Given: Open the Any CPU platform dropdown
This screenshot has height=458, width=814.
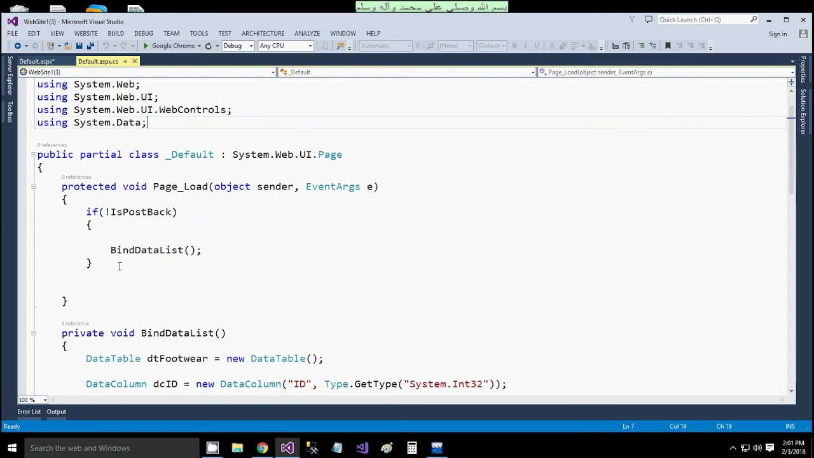Looking at the screenshot, I should click(x=286, y=46).
